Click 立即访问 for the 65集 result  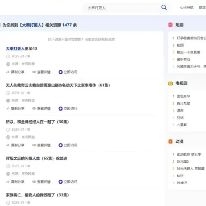[70, 182]
